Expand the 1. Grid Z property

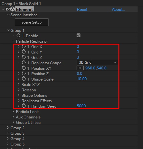[x=19, y=57]
